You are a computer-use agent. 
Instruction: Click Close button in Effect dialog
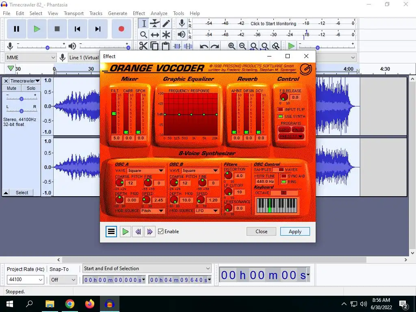pyautogui.click(x=261, y=232)
